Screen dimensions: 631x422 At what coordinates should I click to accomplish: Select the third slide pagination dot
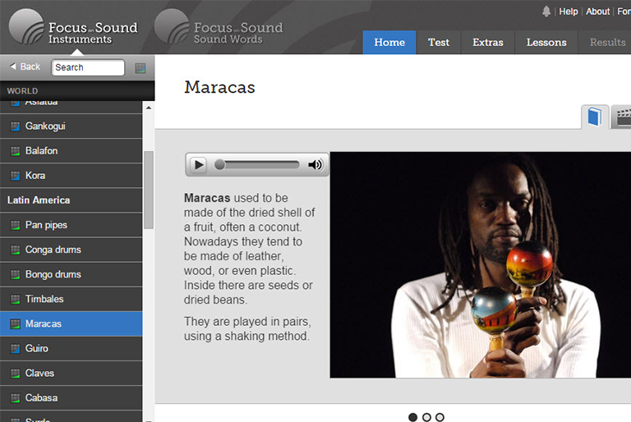click(440, 417)
